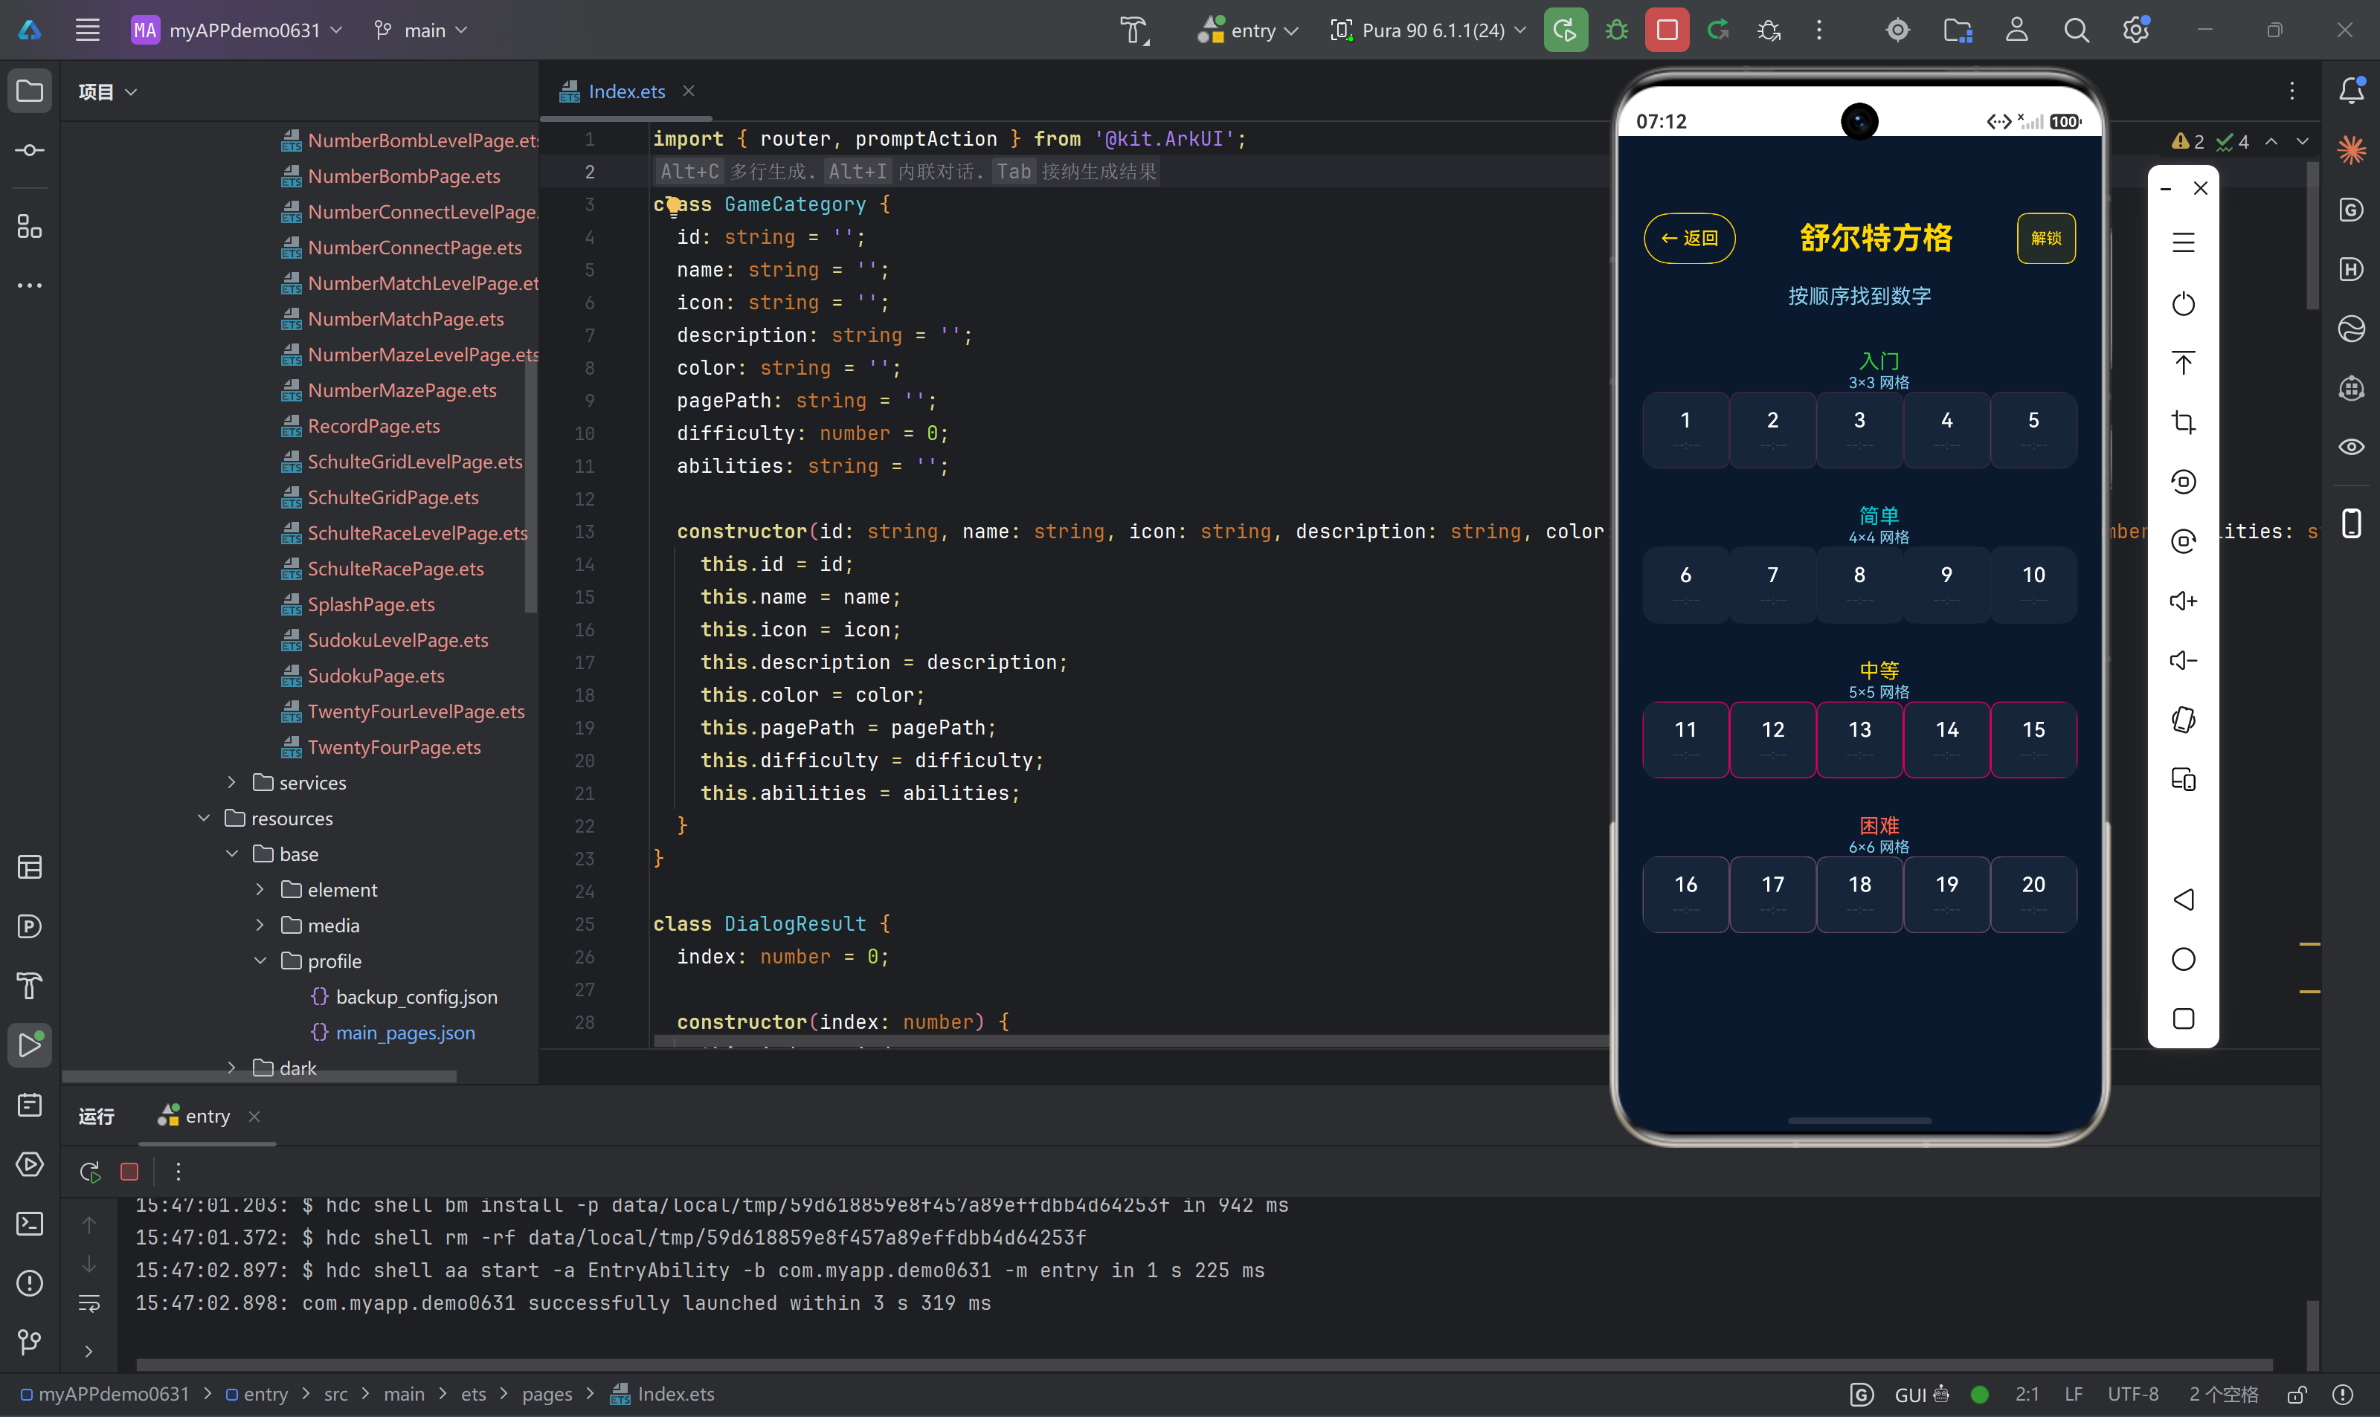Tap level 13 tile in the emulator
Image resolution: width=2380 pixels, height=1417 pixels.
tap(1859, 739)
